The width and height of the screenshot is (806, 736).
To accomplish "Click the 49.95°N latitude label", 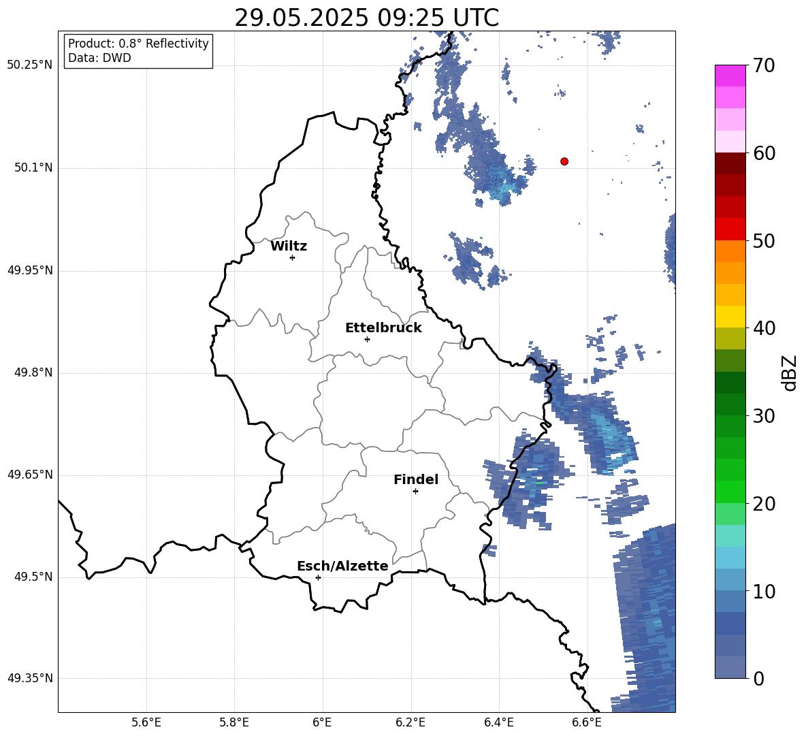I will tap(30, 270).
